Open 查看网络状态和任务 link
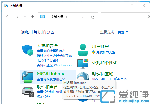The width and height of the screenshot is (150, 104). click(x=51, y=79)
